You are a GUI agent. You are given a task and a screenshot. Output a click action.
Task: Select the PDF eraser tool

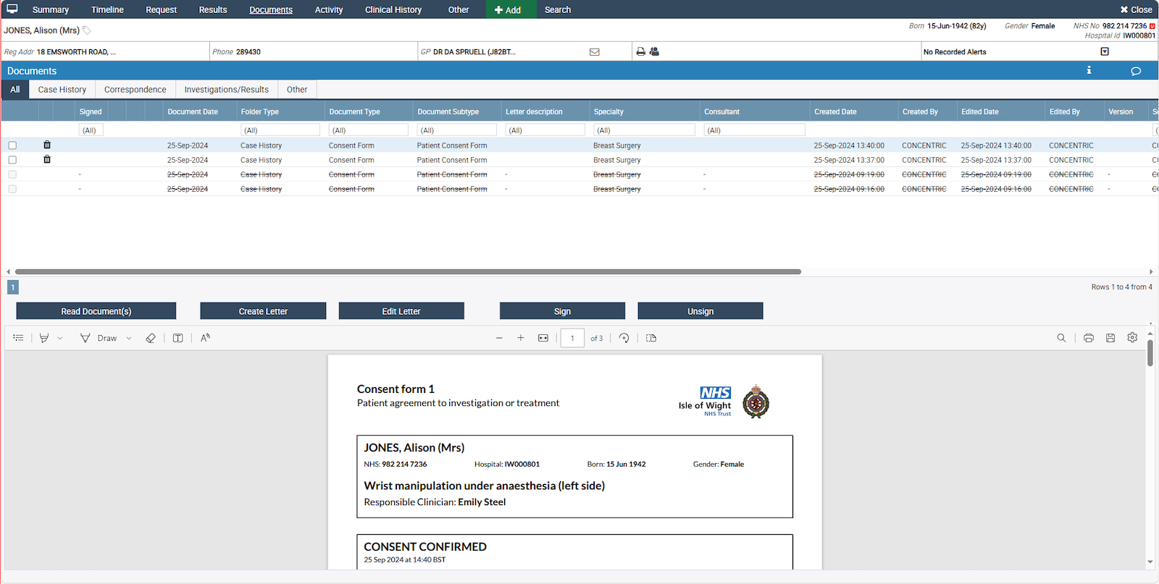151,338
